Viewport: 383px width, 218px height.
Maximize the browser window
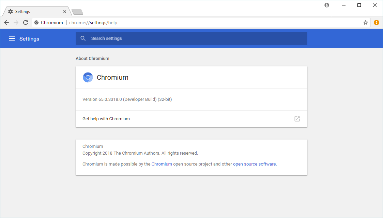359,5
